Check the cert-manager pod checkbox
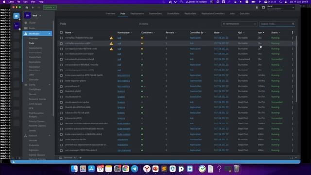 61,150
